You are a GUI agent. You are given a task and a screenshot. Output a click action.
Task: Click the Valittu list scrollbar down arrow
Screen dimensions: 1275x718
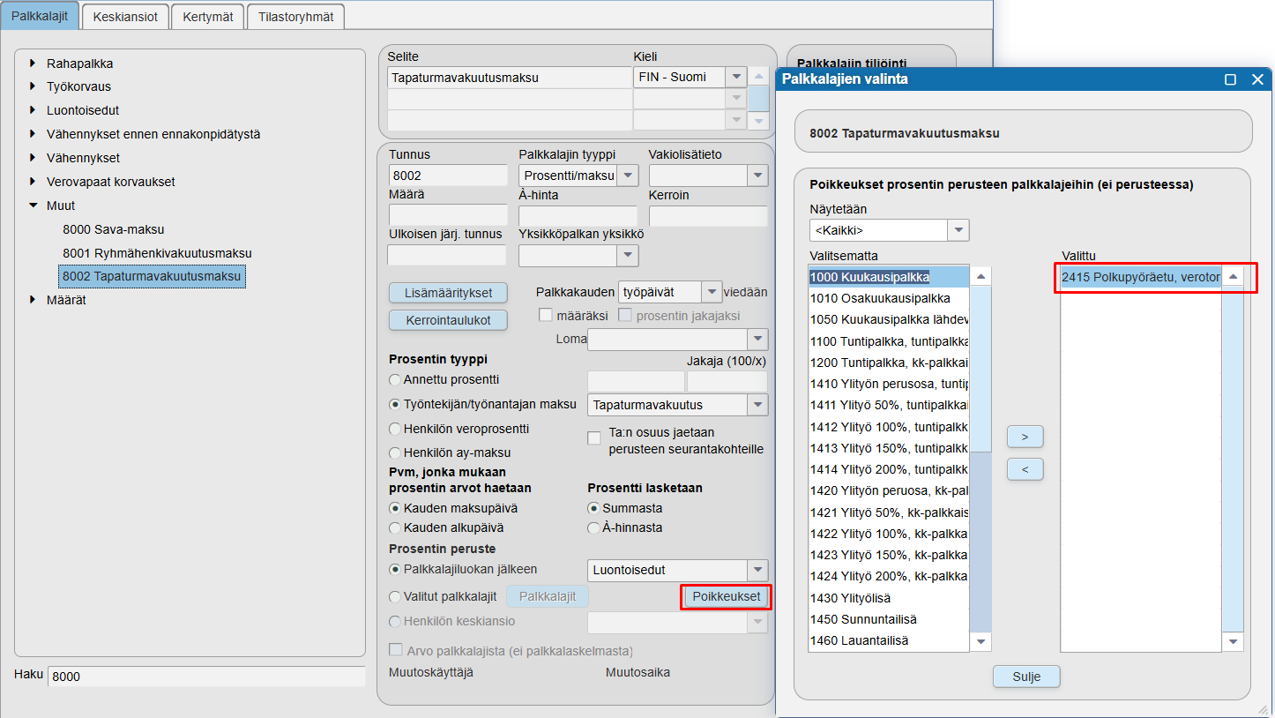[1233, 641]
